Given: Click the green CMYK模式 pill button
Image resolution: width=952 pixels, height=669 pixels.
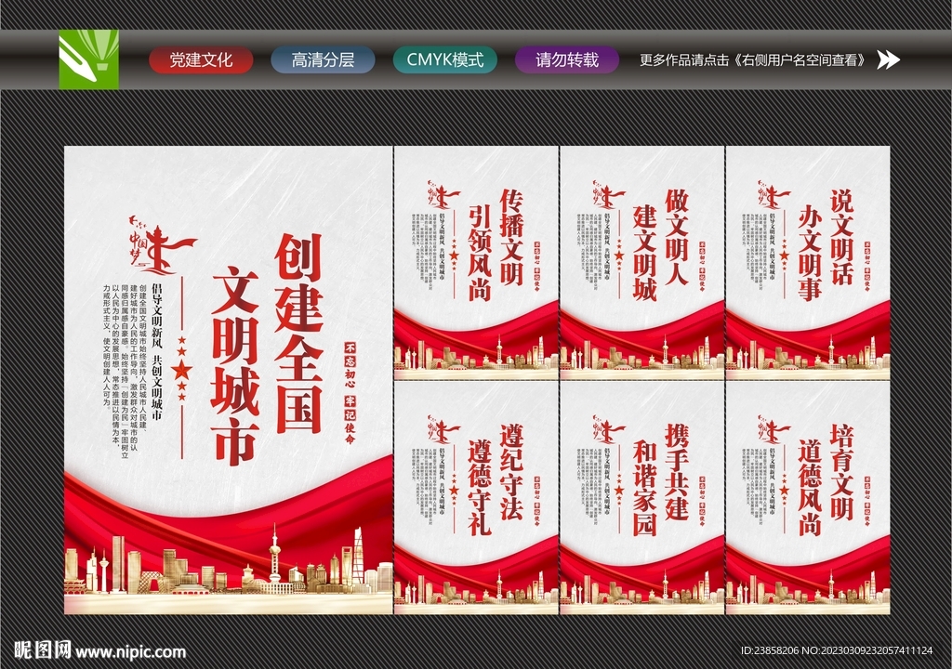Looking at the screenshot, I should 445,60.
